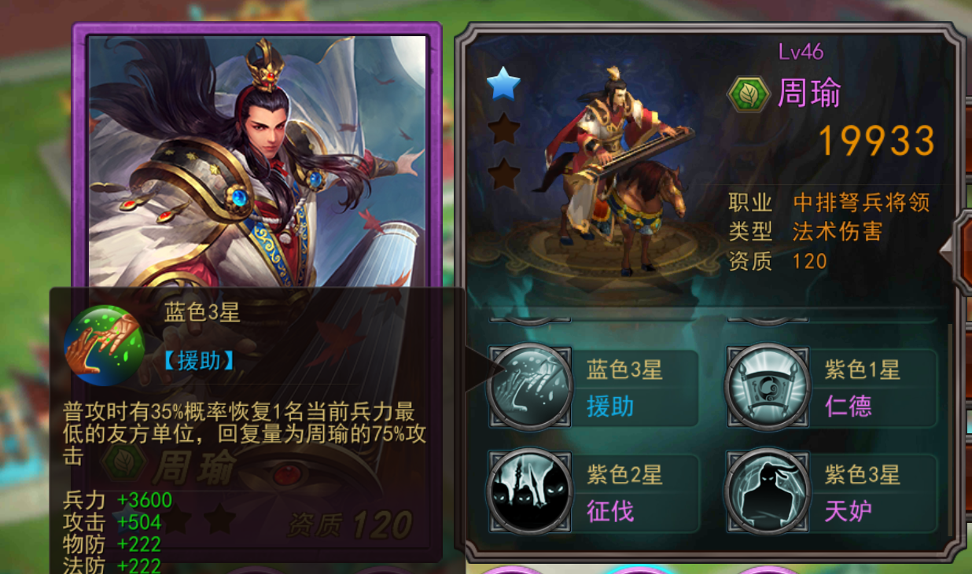Click the second empty star slot
This screenshot has width=972, height=574.
[x=503, y=128]
